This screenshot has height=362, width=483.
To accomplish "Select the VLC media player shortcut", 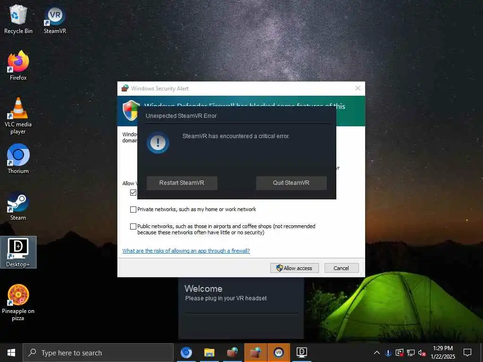I will 18,116.
